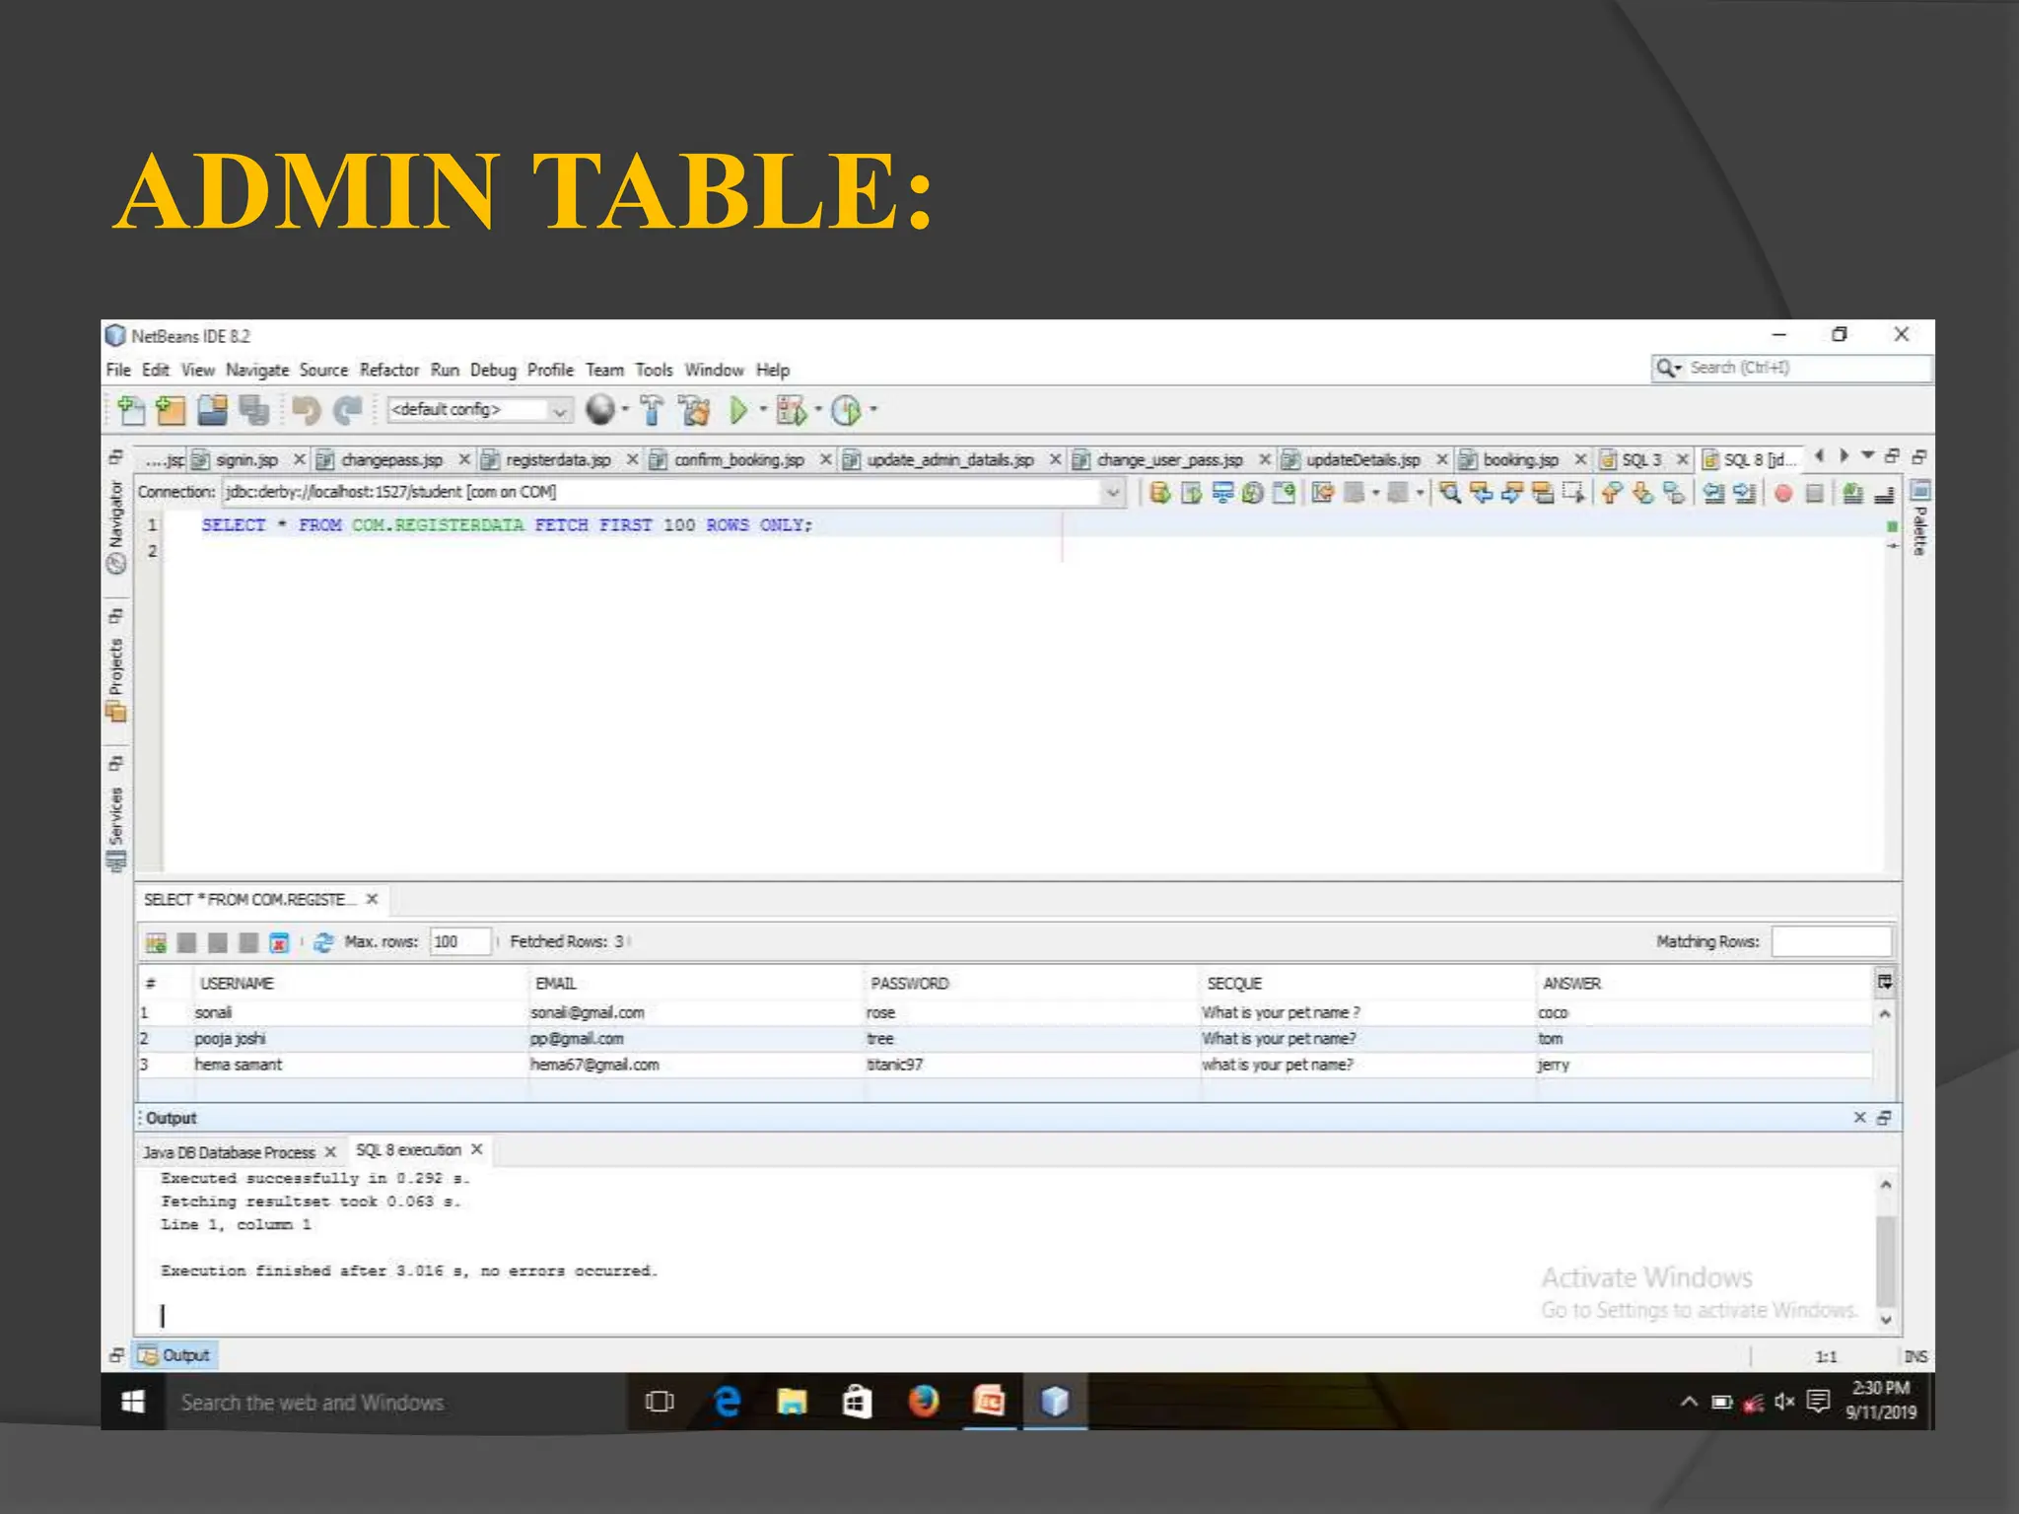Click the USERNAME column header

(361, 984)
